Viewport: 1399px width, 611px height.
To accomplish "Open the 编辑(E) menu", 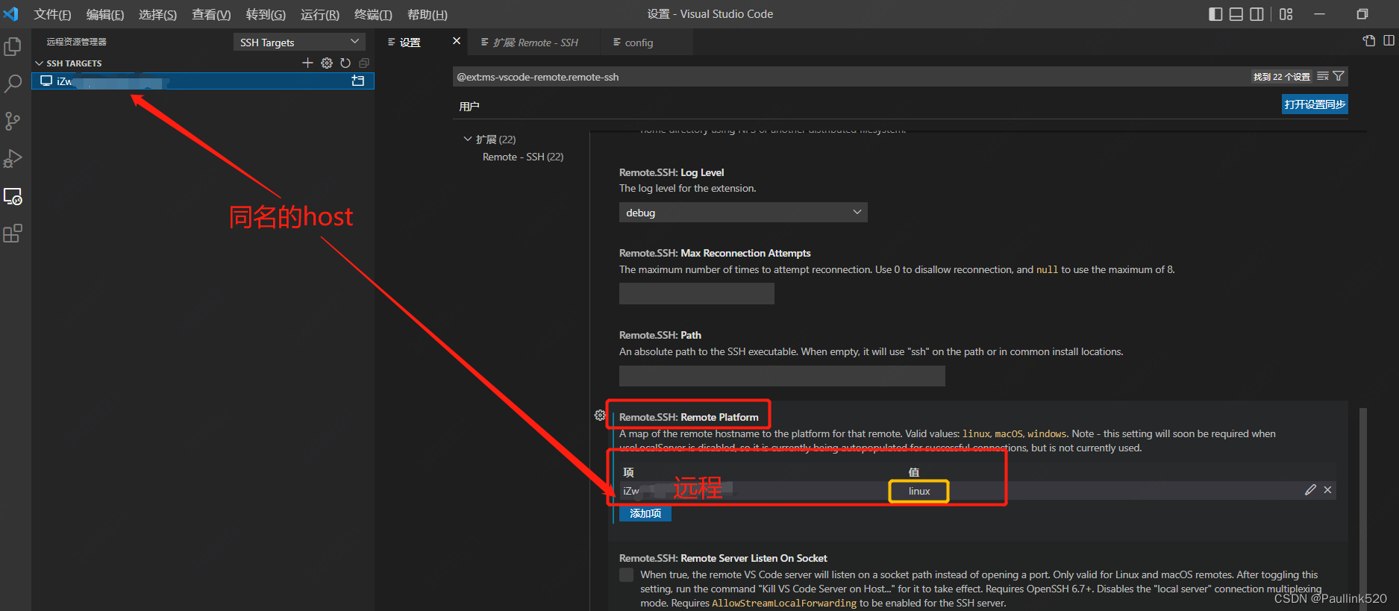I will [x=105, y=14].
